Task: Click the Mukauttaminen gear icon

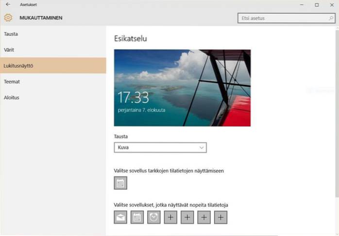Action: pyautogui.click(x=8, y=18)
